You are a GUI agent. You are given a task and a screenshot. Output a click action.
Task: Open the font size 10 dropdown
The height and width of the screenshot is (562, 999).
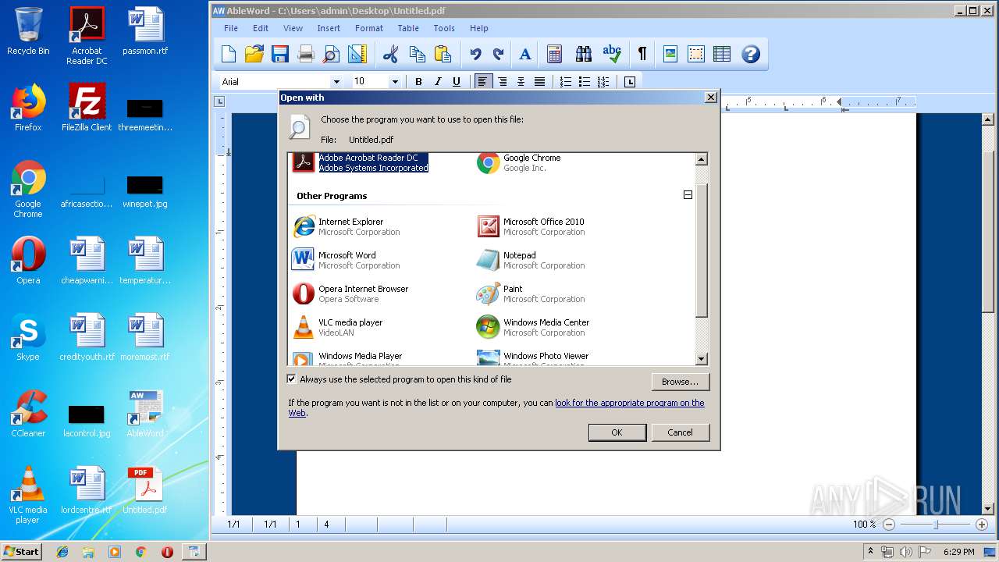395,82
